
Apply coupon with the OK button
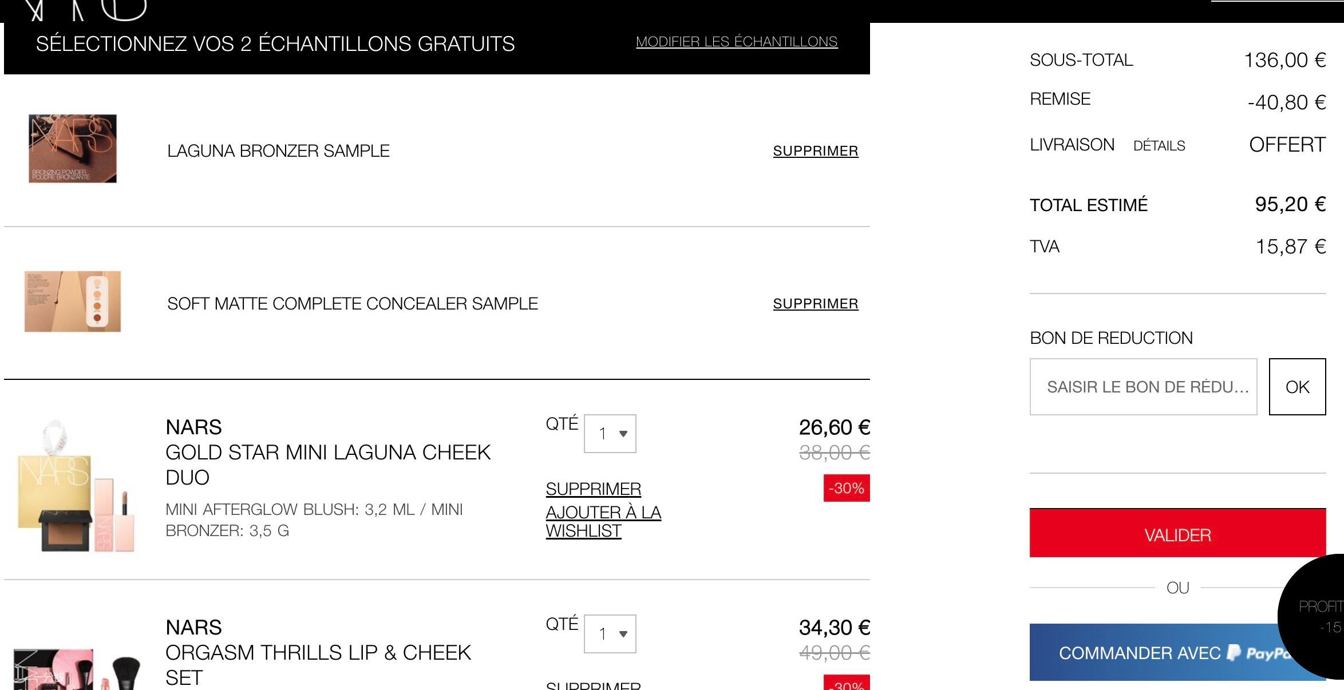(x=1298, y=387)
